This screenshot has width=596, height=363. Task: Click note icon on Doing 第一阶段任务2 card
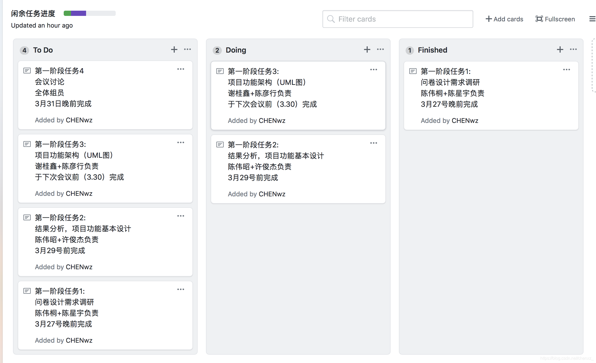220,145
